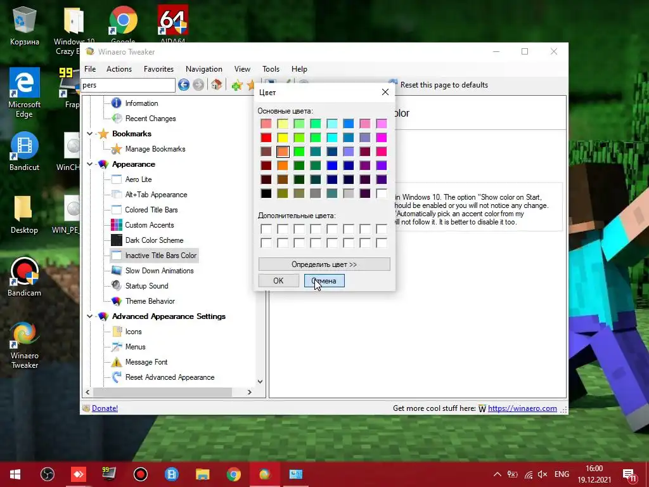Image resolution: width=649 pixels, height=487 pixels.
Task: Open the Desktop folder icon
Action: 25,214
